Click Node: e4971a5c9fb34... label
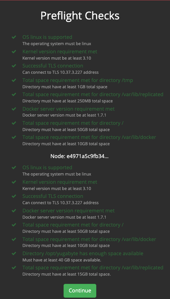 pos(80,156)
